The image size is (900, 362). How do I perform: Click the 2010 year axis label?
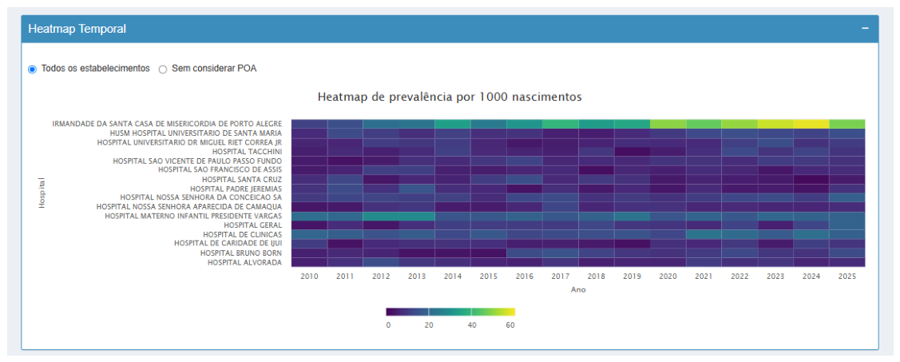pos(309,276)
